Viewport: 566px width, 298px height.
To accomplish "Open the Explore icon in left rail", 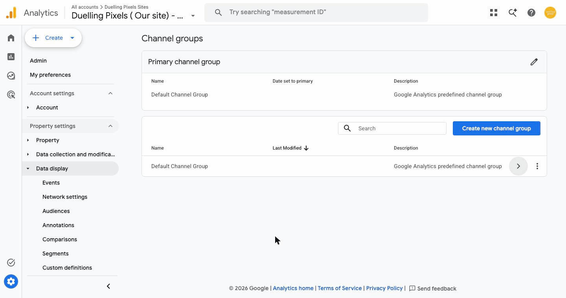I will (11, 76).
